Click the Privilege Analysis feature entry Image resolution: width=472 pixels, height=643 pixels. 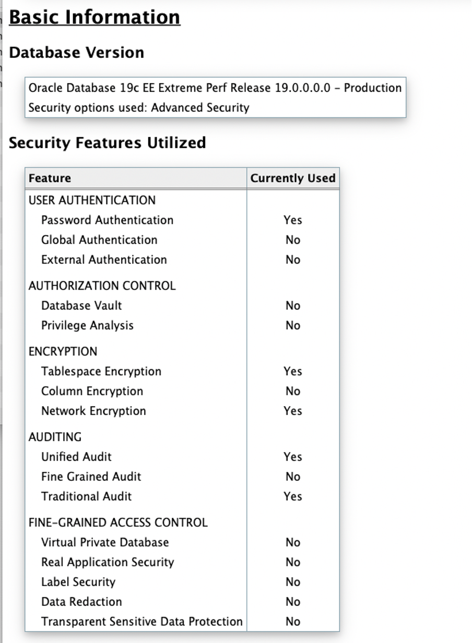[x=87, y=326]
